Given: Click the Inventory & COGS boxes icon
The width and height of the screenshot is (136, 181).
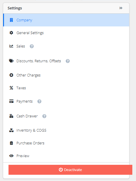Looking at the screenshot, I should [11, 130].
